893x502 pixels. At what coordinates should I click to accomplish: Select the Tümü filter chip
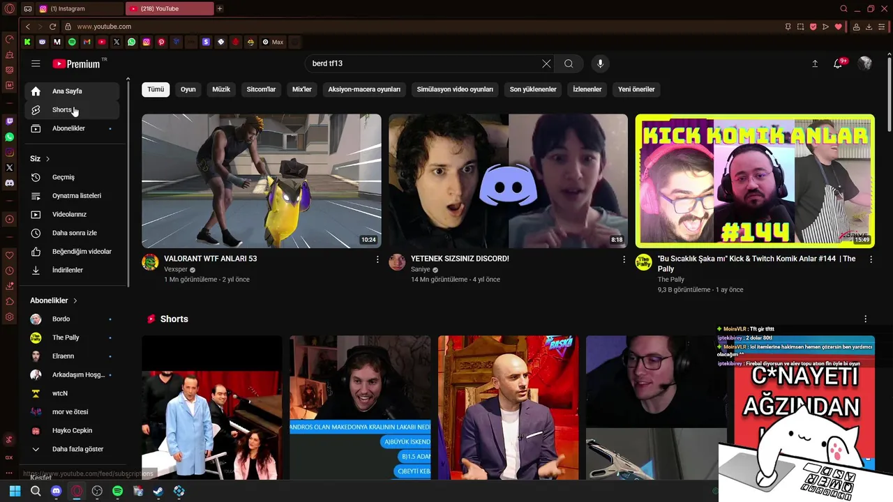click(x=156, y=89)
